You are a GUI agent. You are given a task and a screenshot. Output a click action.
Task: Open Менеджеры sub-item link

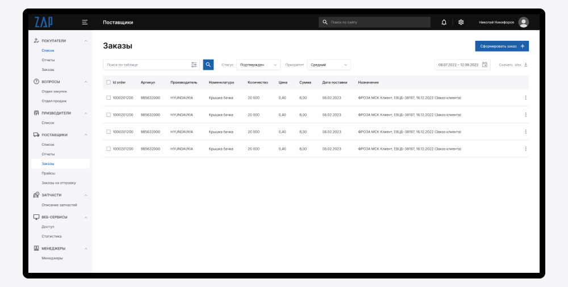click(x=52, y=259)
